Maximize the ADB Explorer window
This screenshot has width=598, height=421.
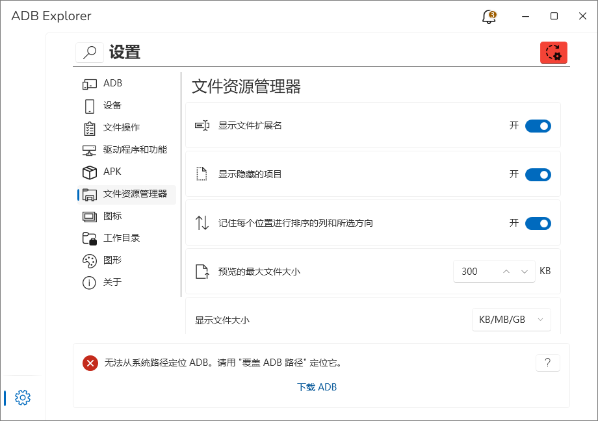554,16
